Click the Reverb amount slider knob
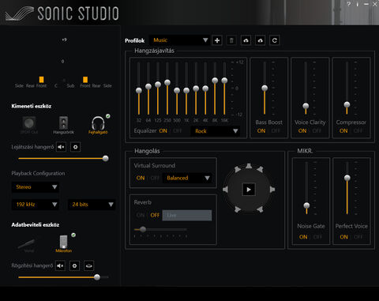The width and height of the screenshot is (379, 301). [x=143, y=229]
